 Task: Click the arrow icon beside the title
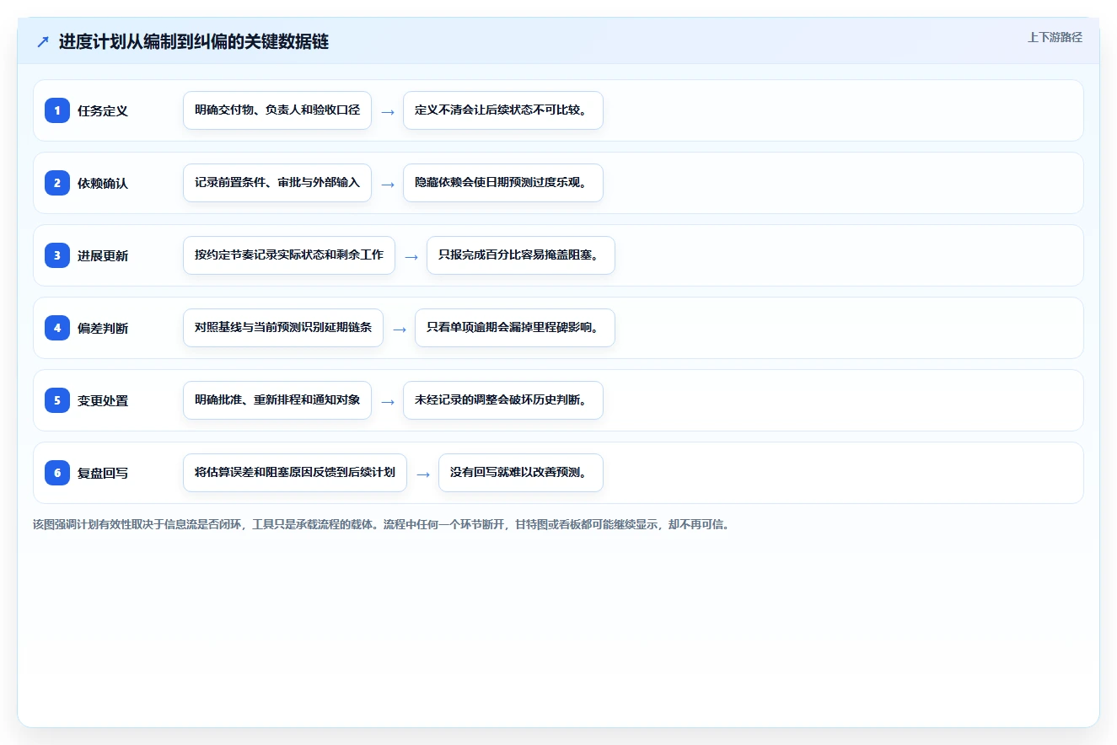(43, 42)
